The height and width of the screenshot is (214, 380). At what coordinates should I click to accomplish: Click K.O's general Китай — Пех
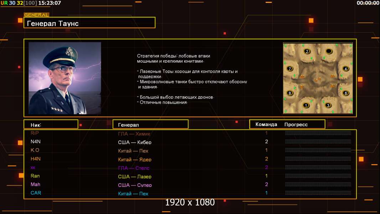coord(133,151)
